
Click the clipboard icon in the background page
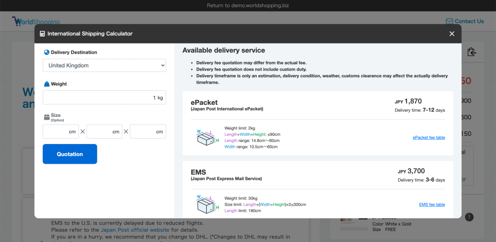coord(472,52)
